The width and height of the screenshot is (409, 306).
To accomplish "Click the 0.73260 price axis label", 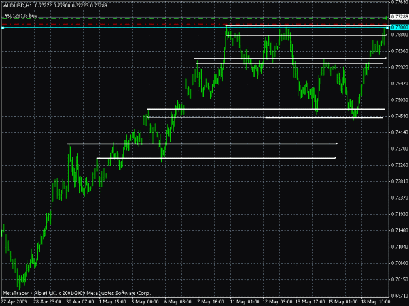I will point(399,165).
